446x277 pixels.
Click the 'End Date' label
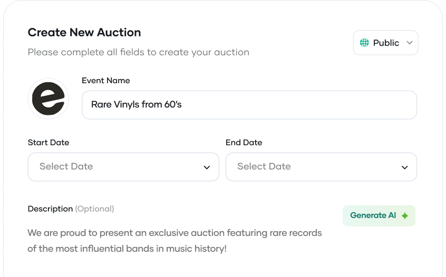[x=244, y=142]
